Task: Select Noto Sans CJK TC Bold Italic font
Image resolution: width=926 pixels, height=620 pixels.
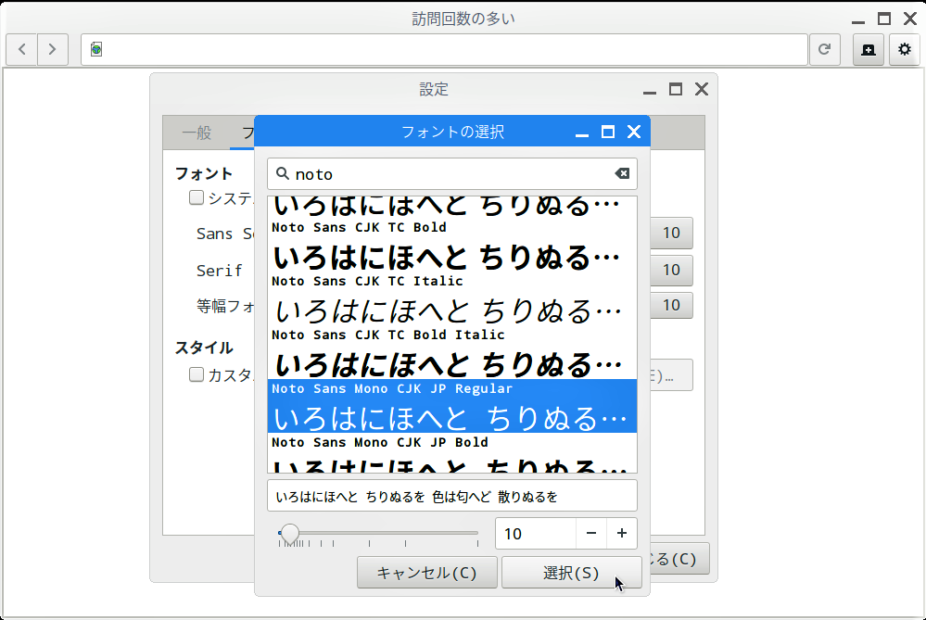Action: (x=452, y=352)
